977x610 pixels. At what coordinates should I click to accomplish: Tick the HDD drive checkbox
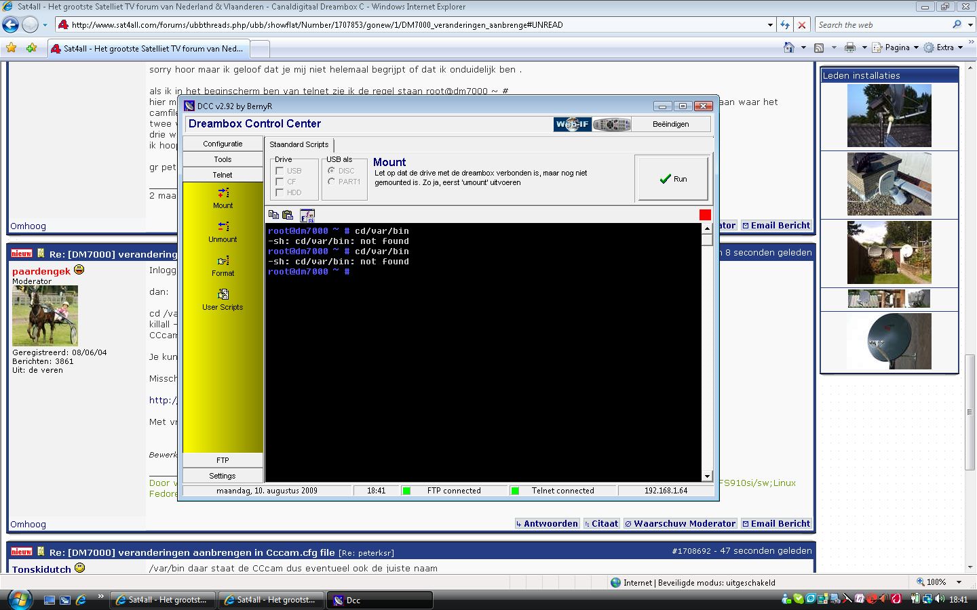coord(280,192)
